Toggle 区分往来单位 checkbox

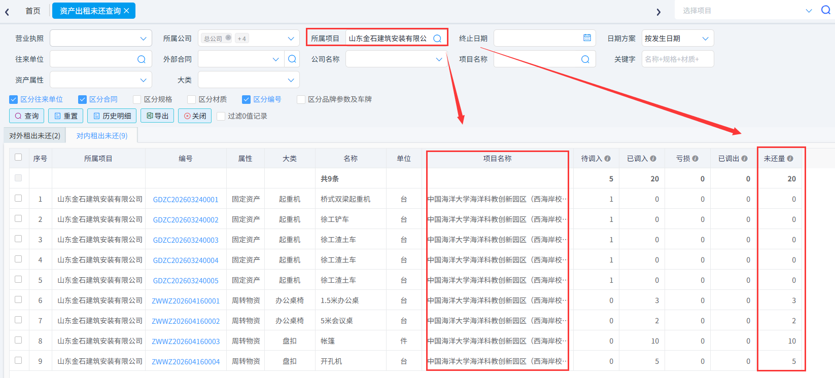[x=14, y=100]
